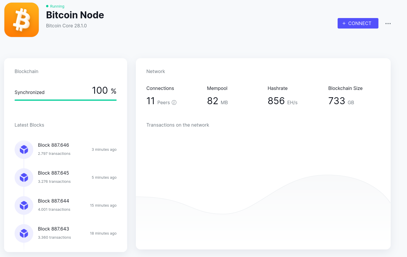Click the 856 EH/s hashrate value
This screenshot has width=407, height=257.
click(x=283, y=101)
